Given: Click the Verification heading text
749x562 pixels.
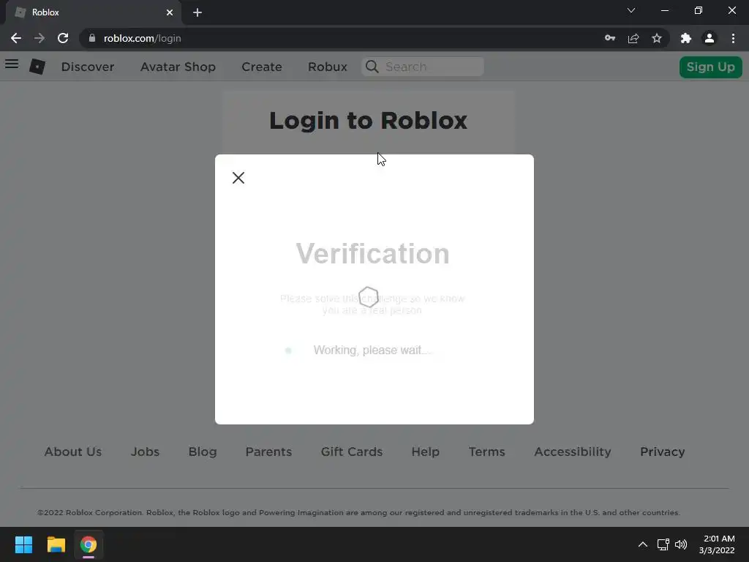Looking at the screenshot, I should point(372,254).
